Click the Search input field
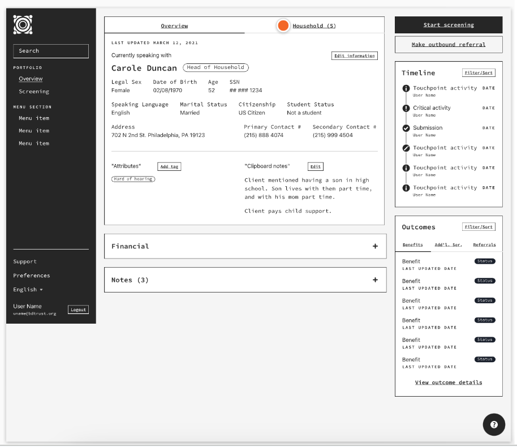Viewport: 517px width, 447px height. tap(51, 51)
